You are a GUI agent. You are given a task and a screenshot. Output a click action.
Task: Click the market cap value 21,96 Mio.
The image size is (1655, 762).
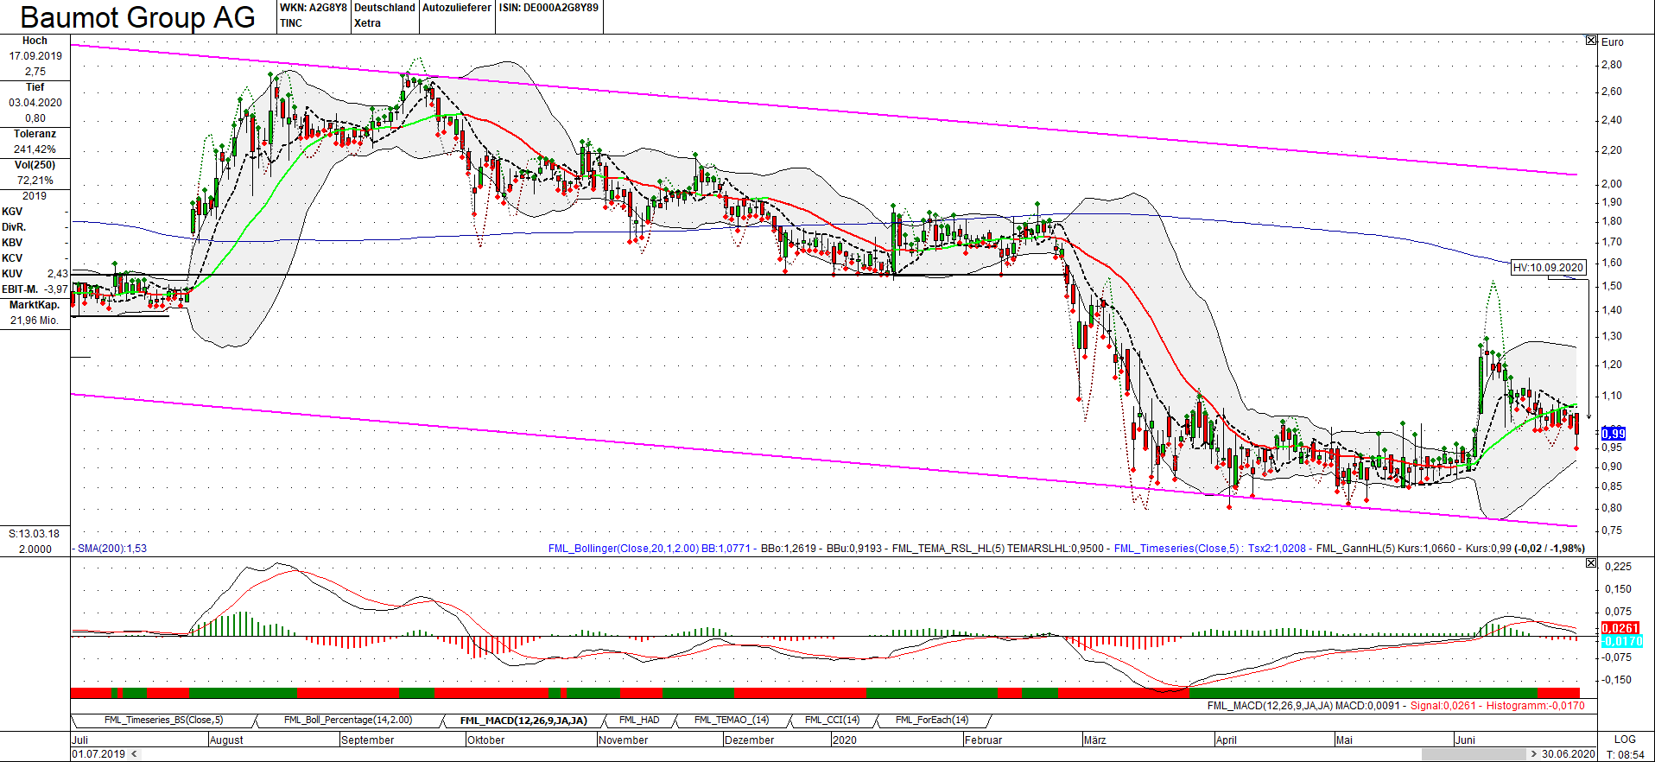coord(35,321)
